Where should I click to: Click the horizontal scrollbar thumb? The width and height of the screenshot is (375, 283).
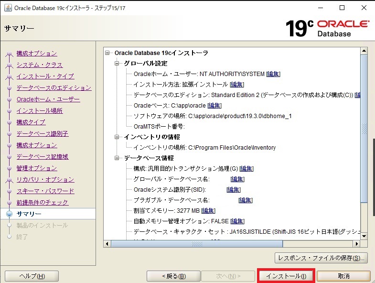coord(197,244)
